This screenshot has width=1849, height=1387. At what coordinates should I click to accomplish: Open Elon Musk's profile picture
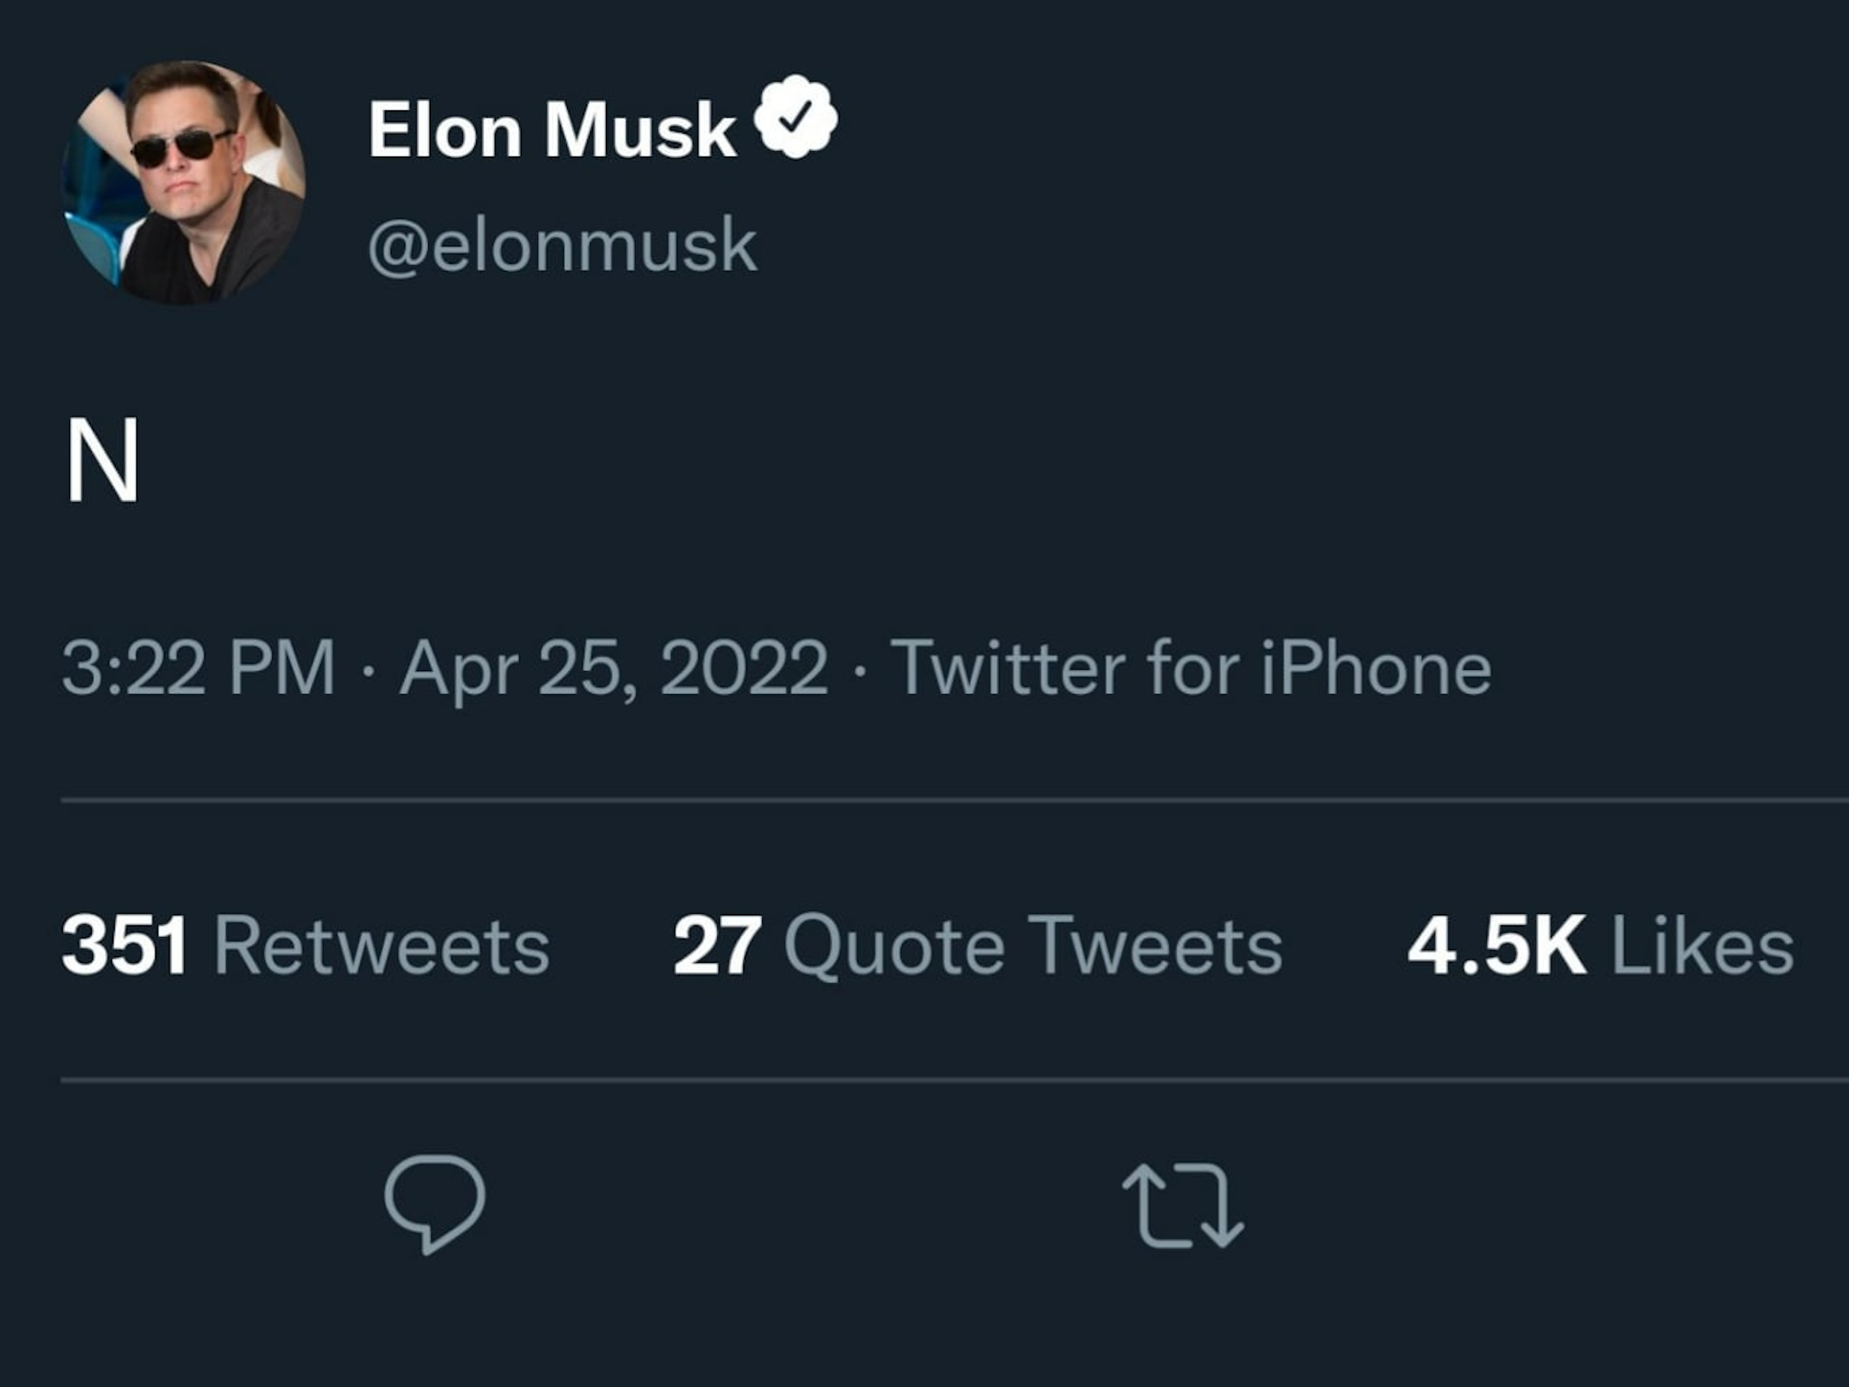184,182
